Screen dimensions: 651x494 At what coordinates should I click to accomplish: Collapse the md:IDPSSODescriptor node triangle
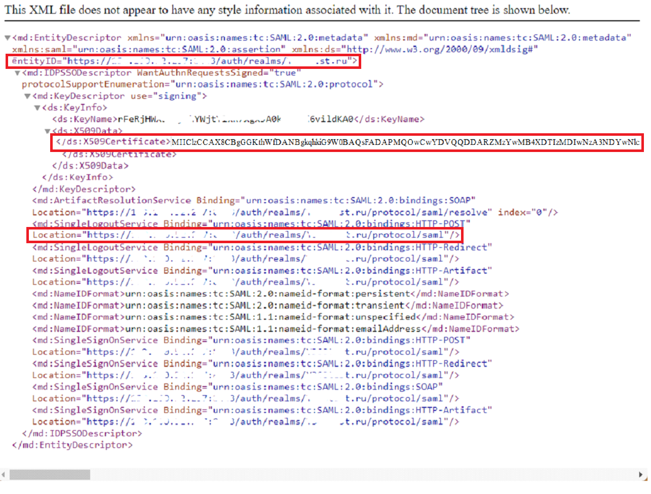(x=18, y=73)
